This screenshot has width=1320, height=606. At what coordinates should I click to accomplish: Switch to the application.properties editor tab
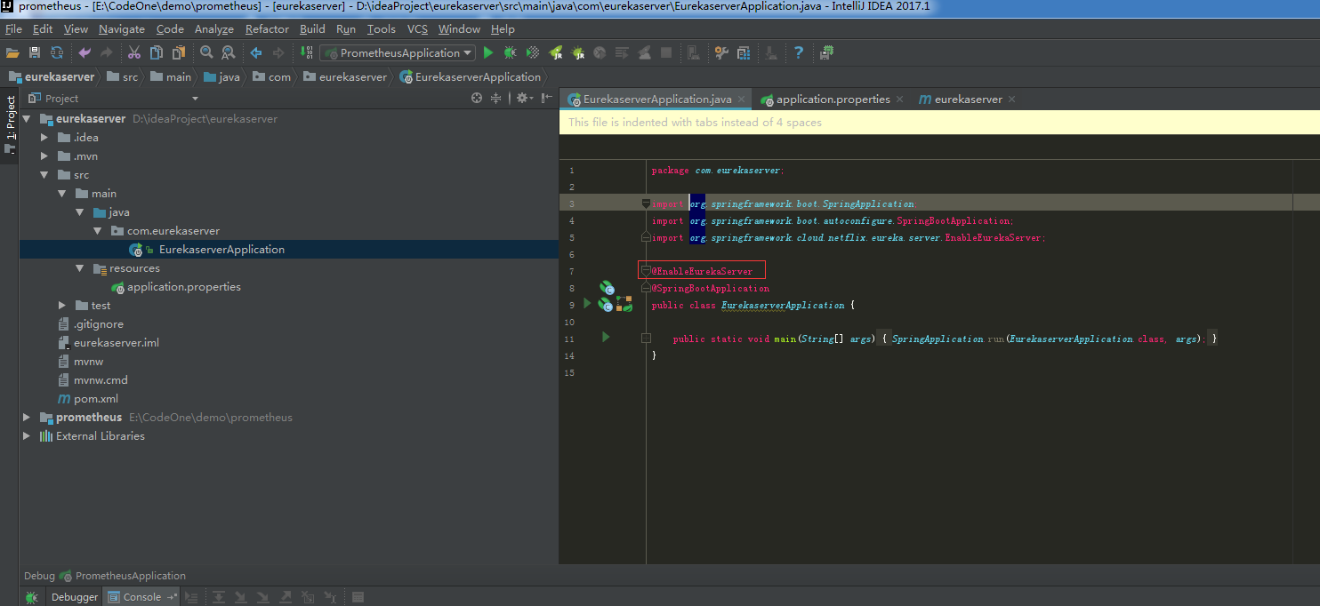[x=833, y=99]
